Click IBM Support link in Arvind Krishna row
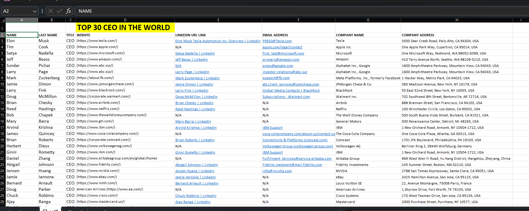The image size is (529, 211). [273, 128]
